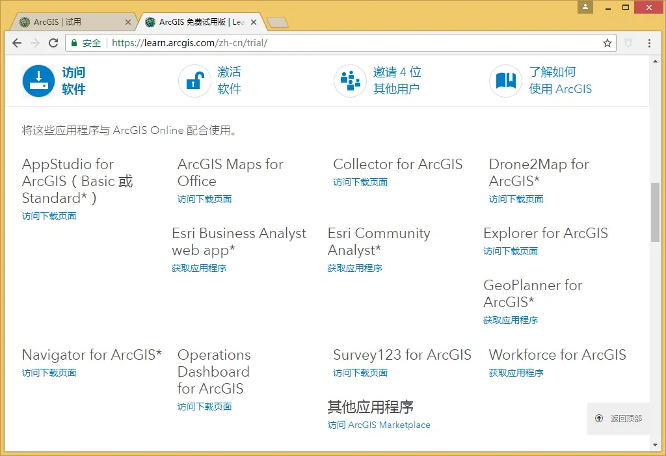This screenshot has height=456, width=666.
Task: Click the invite users people icon
Action: pos(350,81)
